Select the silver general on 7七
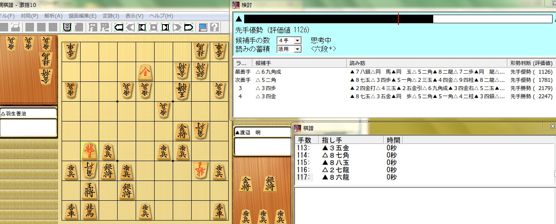This screenshot has height=224, width=556. pos(108,171)
